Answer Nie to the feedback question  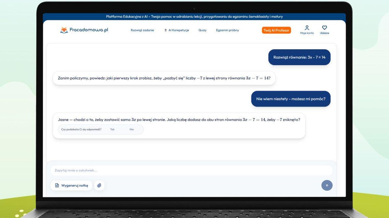[131, 129]
